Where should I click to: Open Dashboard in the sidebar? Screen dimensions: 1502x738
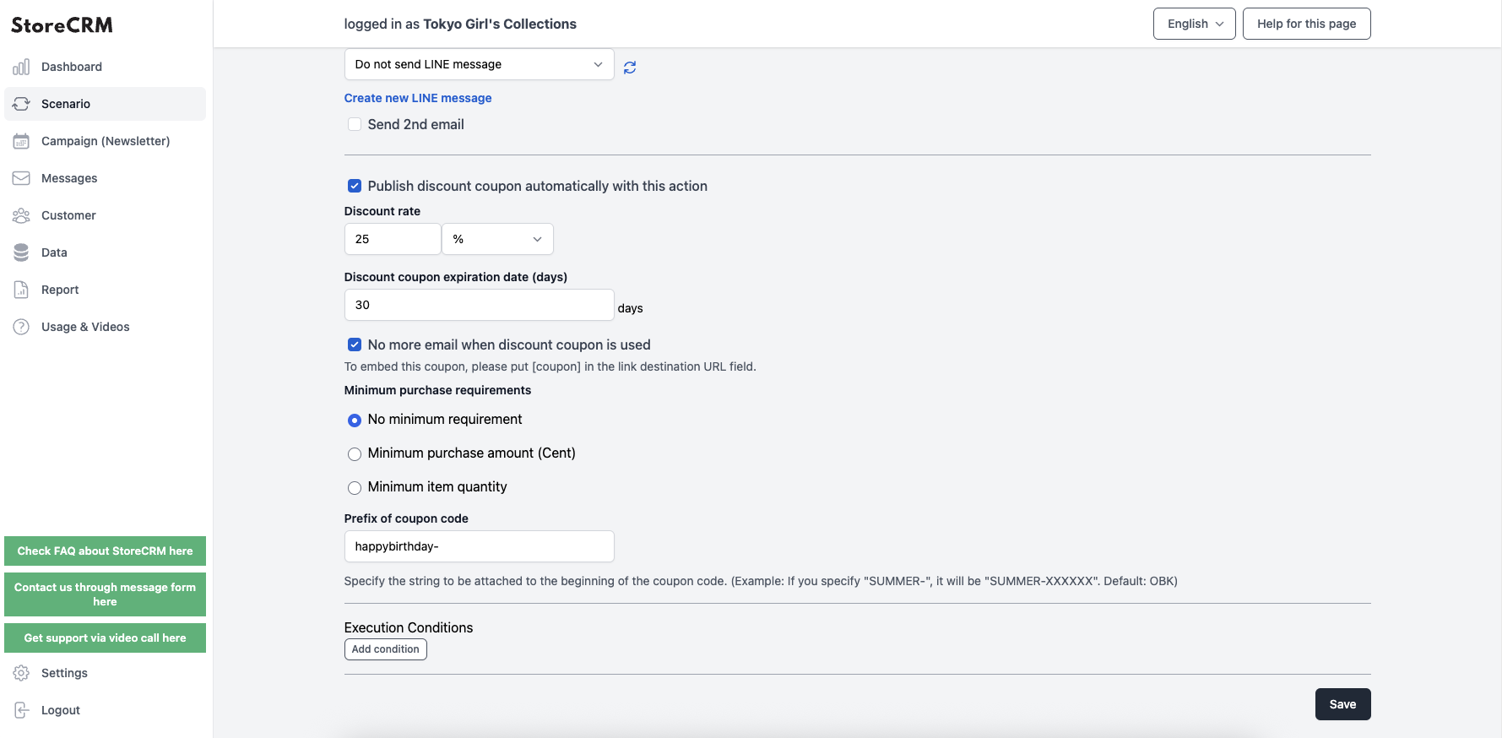(105, 67)
